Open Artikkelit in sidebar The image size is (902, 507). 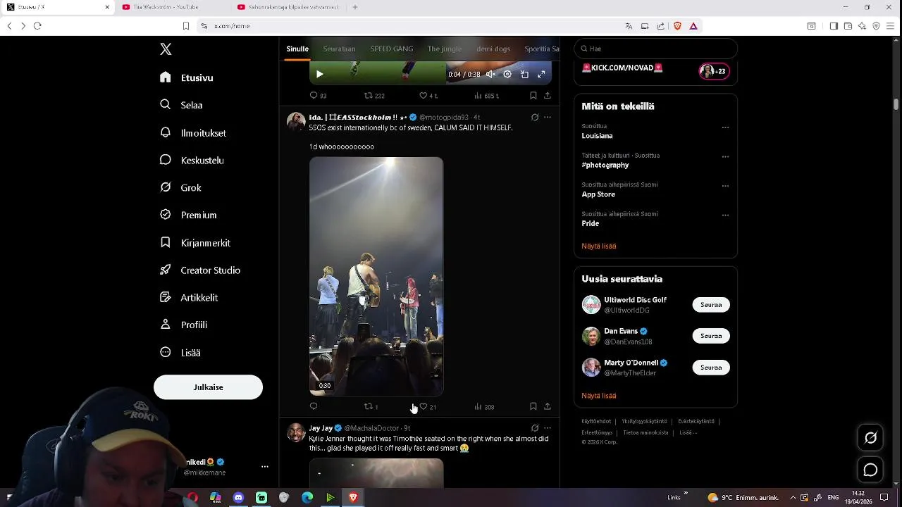coord(190,297)
